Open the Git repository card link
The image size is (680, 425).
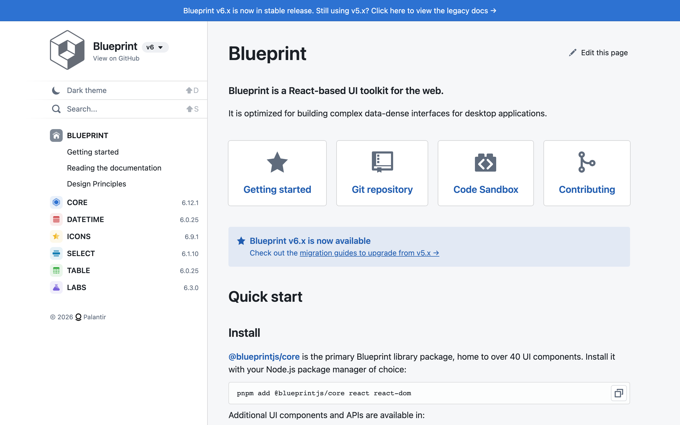click(x=382, y=173)
